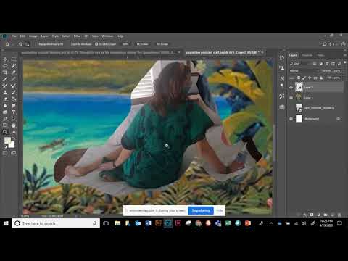Image resolution: width=348 pixels, height=261 pixels.
Task: Select the Crop tool
Action: click(5, 72)
